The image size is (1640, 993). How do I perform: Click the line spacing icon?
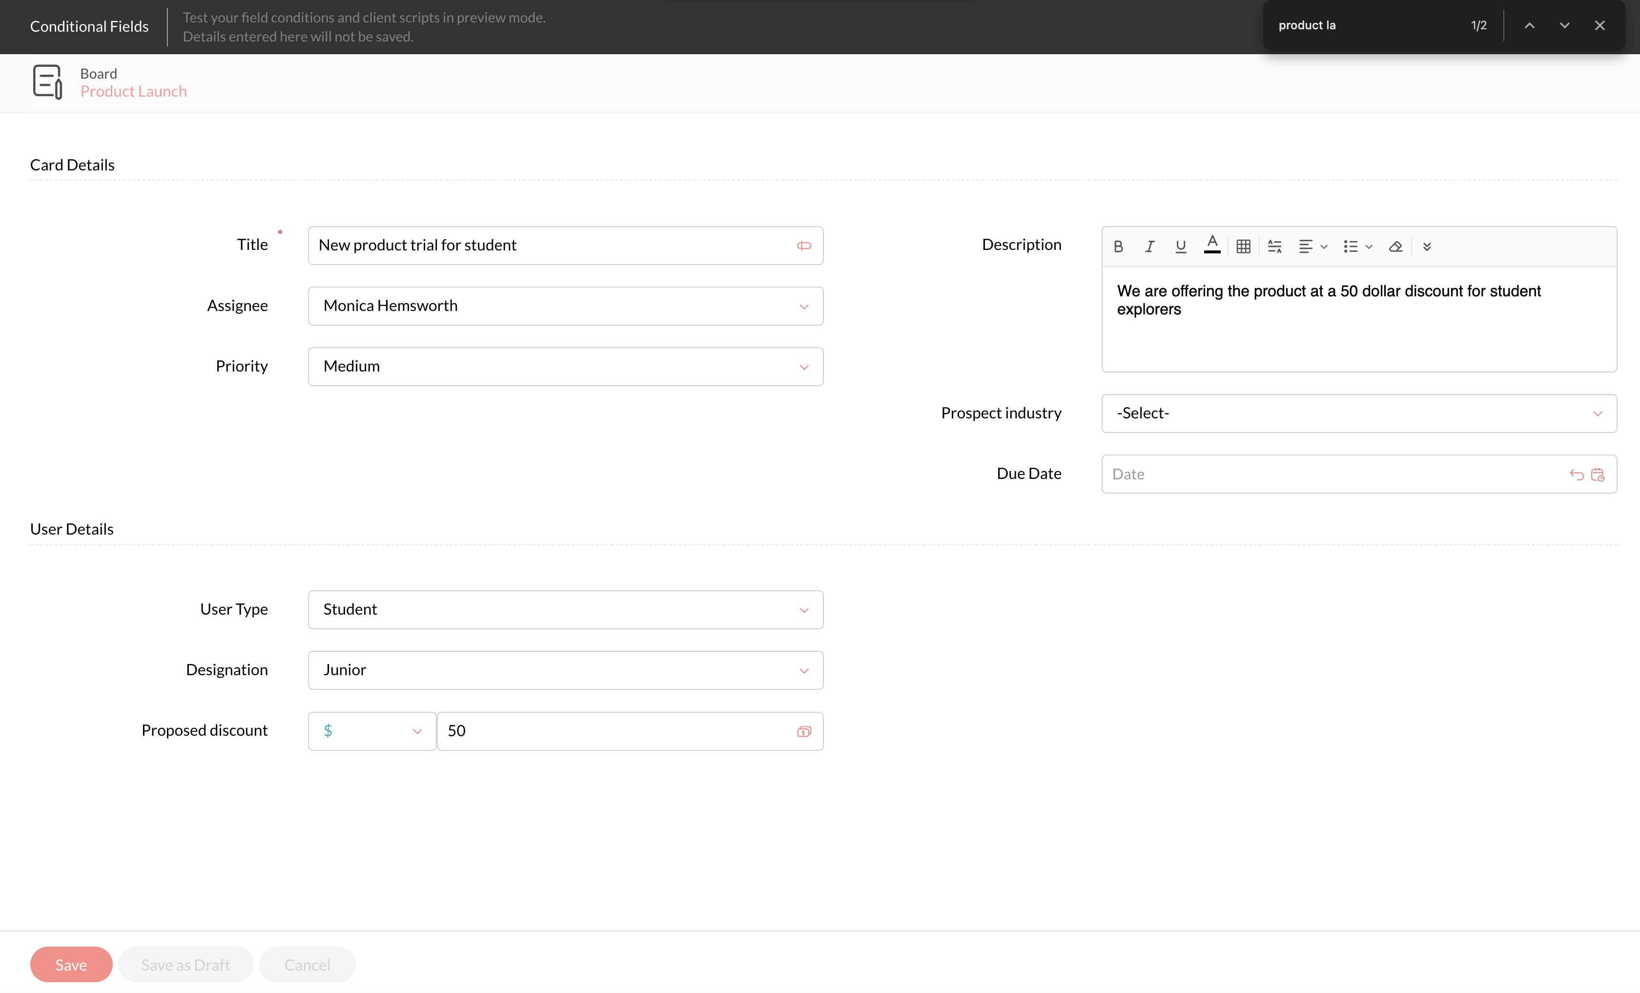pos(1274,247)
